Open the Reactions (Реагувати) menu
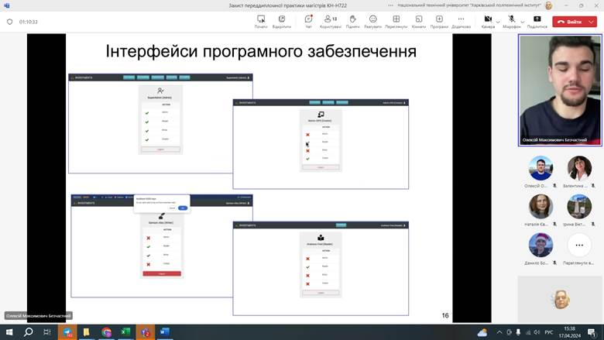 pyautogui.click(x=372, y=20)
